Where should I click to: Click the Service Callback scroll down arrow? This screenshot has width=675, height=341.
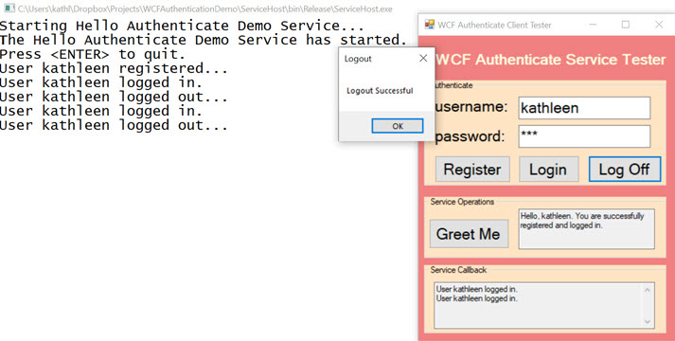[x=647, y=322]
